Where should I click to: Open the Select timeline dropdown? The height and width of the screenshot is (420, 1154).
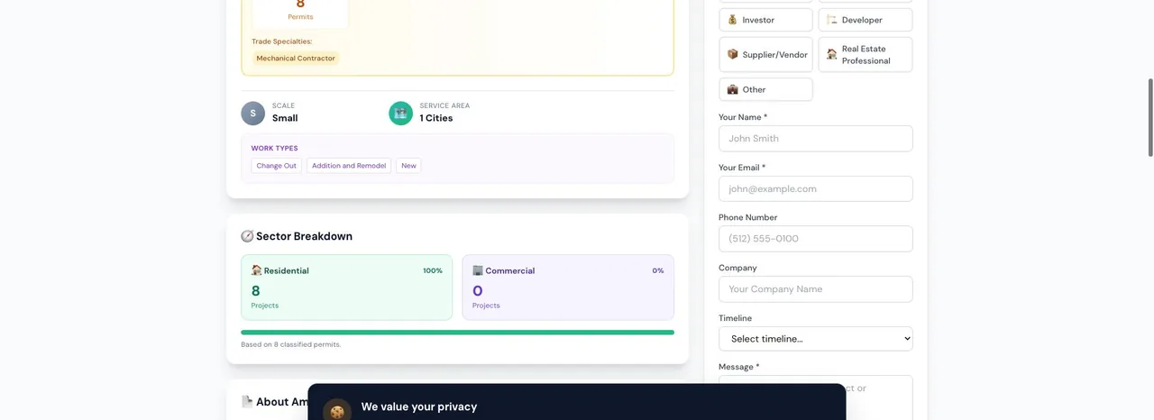(815, 339)
